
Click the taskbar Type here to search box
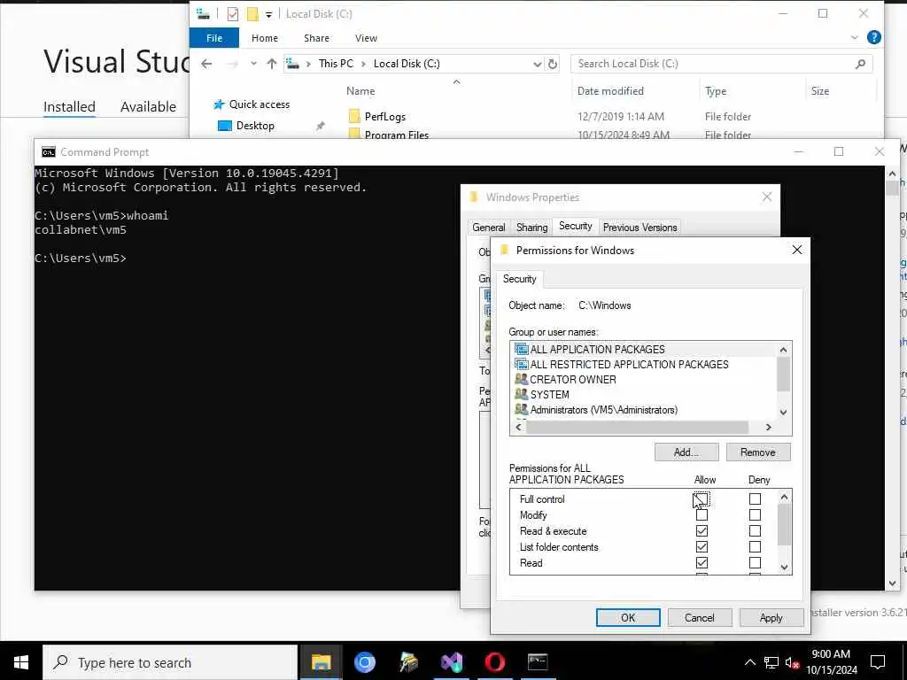(x=170, y=662)
